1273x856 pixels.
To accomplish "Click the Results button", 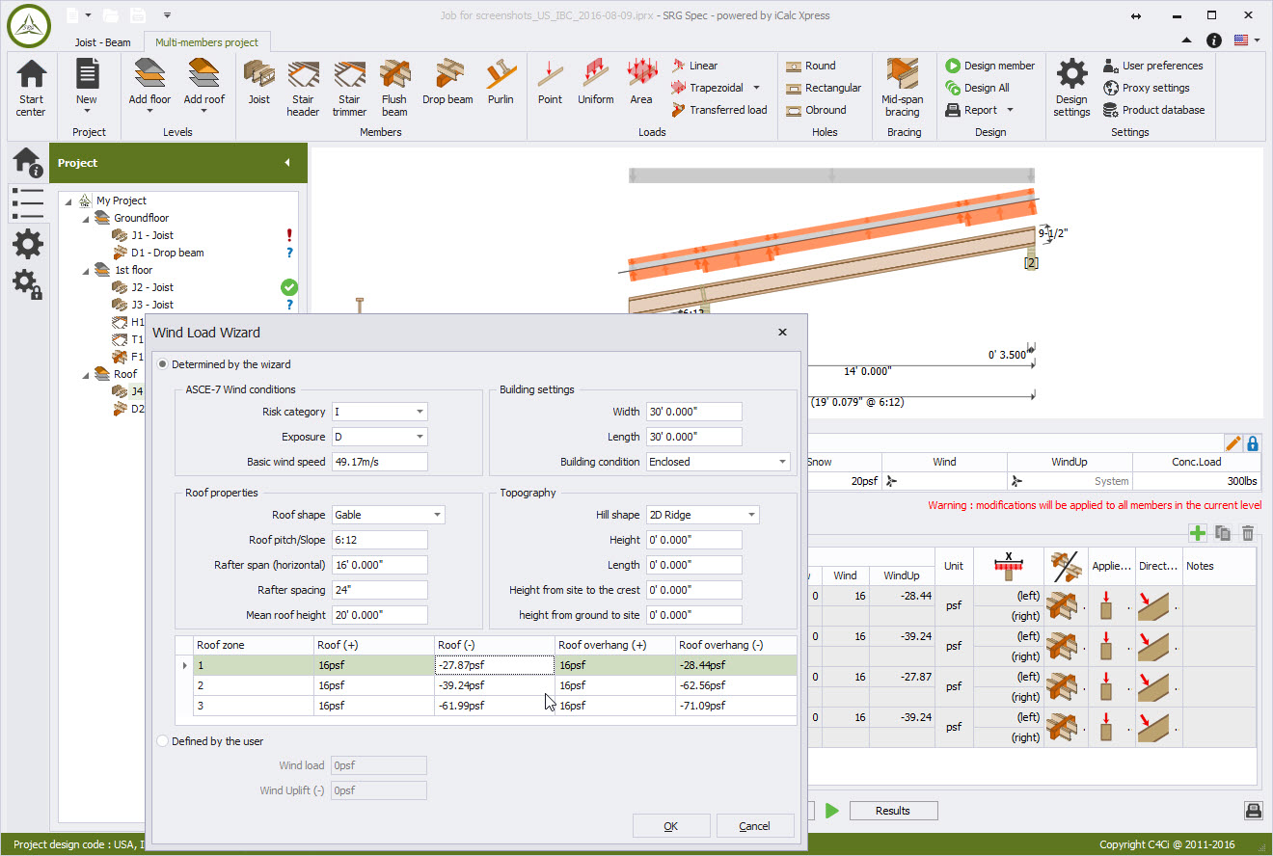I will [893, 811].
